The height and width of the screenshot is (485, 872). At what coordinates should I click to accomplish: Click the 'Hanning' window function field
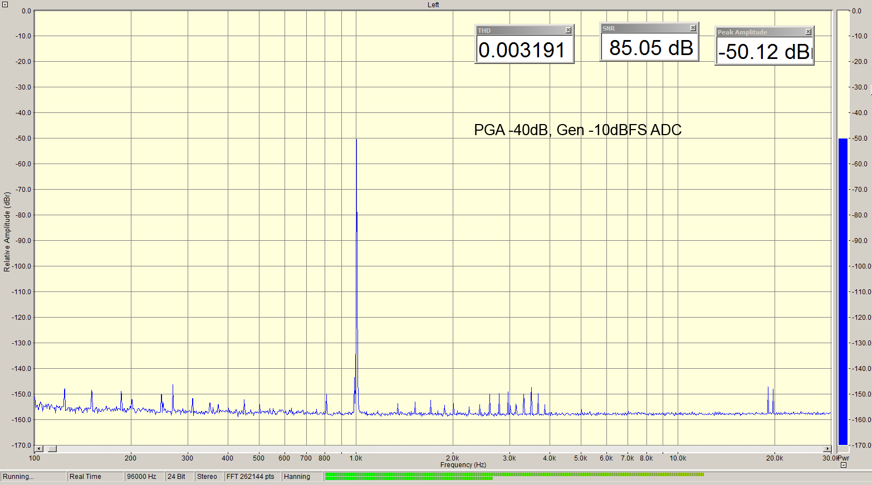tap(302, 477)
